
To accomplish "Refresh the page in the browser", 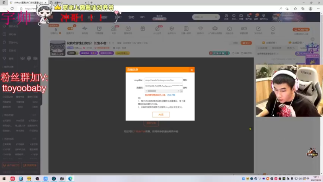I will (x=12, y=8).
